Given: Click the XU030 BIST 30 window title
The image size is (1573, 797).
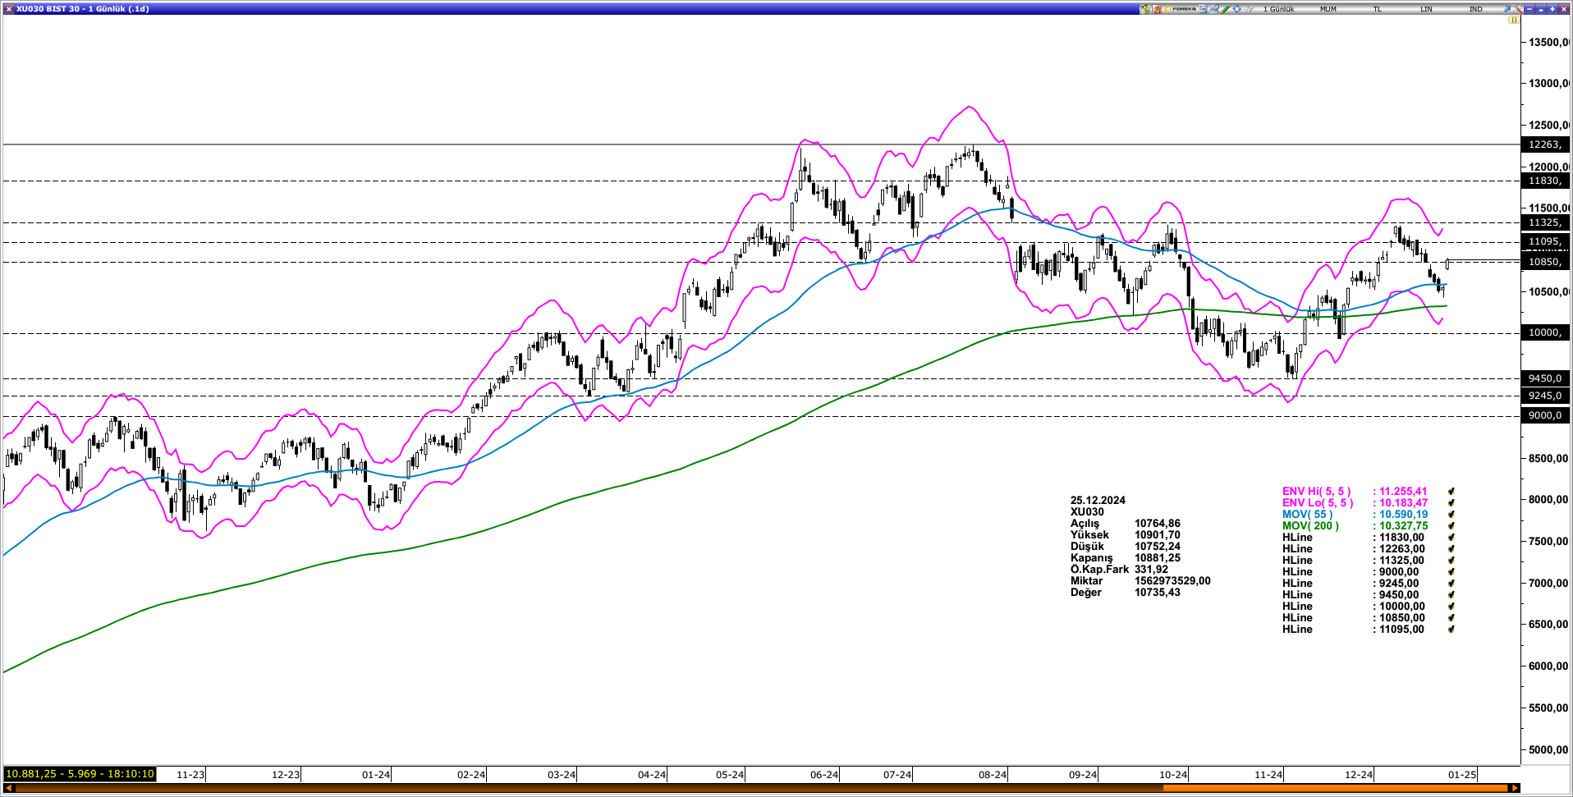Looking at the screenshot, I should coord(82,9).
